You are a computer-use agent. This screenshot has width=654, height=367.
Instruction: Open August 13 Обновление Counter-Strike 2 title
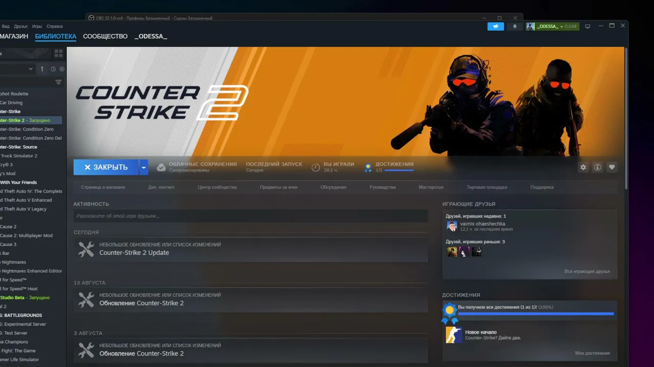coord(142,303)
